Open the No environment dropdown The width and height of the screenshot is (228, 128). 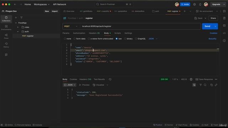[x=207, y=11]
